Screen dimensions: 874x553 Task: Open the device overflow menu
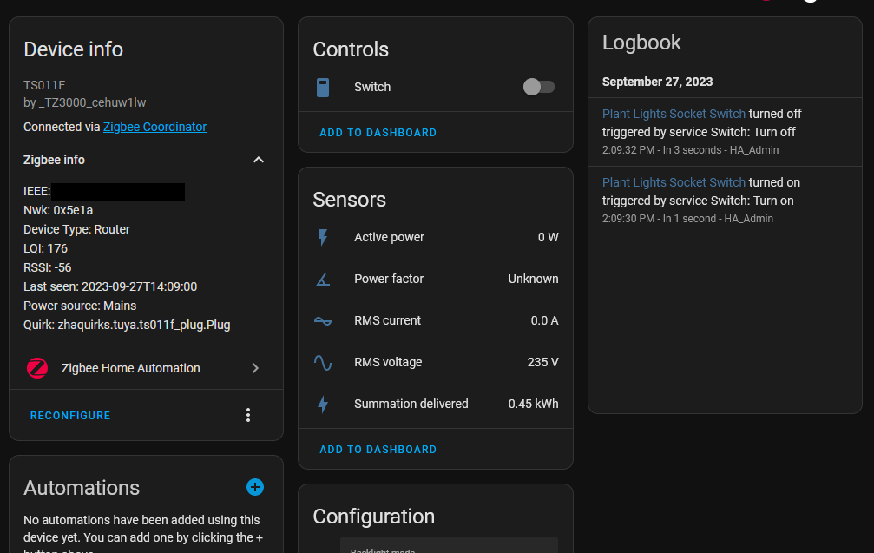click(x=248, y=415)
